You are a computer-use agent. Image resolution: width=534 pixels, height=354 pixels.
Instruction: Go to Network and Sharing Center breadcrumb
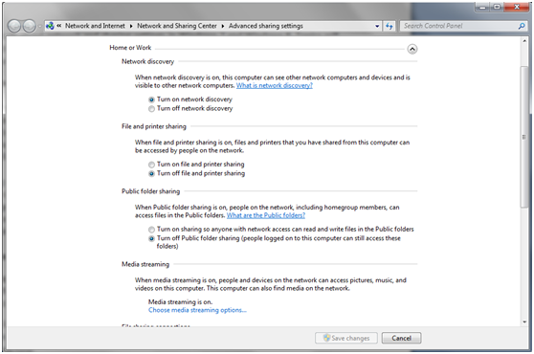tap(177, 26)
